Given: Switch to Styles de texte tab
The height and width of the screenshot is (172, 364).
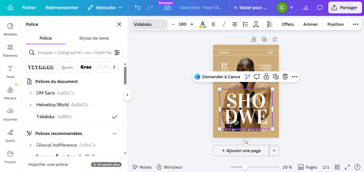Looking at the screenshot, I should 94,38.
